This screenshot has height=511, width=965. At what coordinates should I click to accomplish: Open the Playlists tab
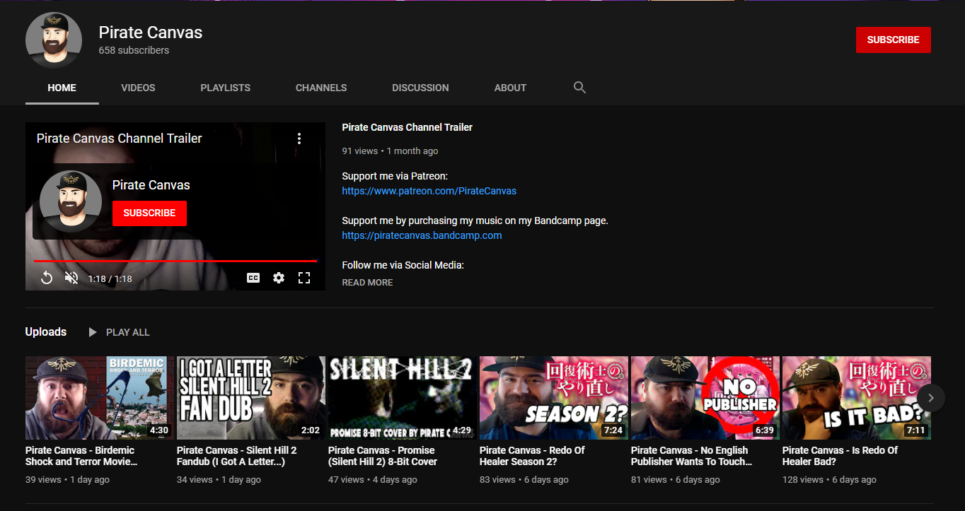[226, 88]
